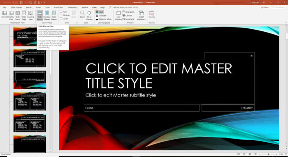Open the Slide Master tab
Viewport: 288px width, 157px height.
[17, 7]
